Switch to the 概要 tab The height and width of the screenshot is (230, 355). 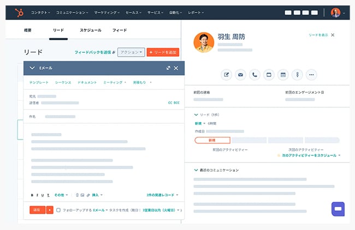(28, 30)
